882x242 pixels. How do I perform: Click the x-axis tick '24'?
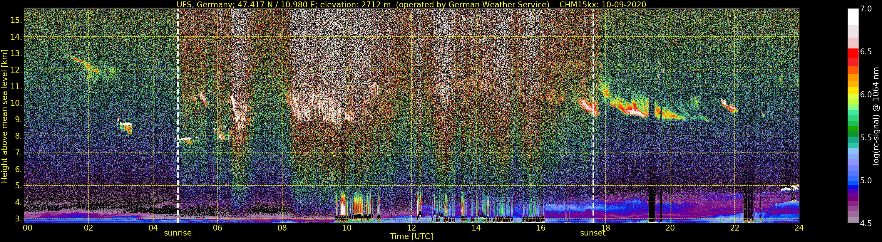(x=799, y=228)
